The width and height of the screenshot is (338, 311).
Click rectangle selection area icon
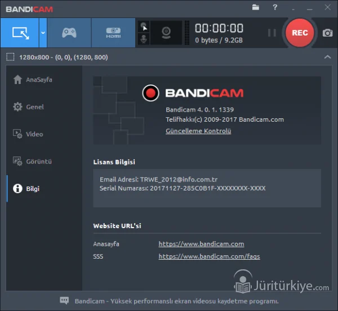pos(10,57)
